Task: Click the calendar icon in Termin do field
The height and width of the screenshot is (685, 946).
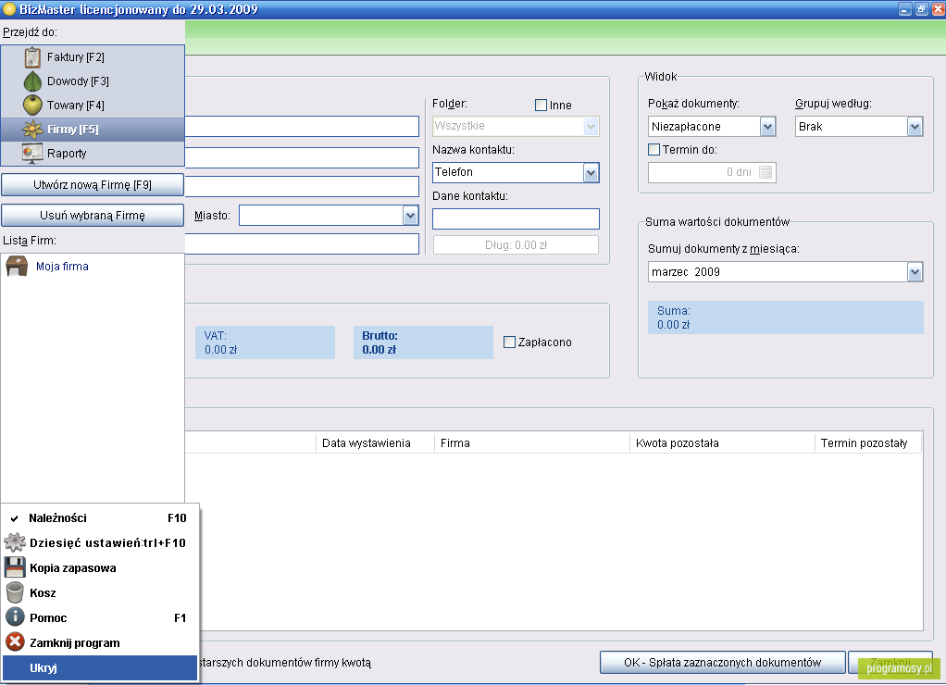Action: (765, 172)
